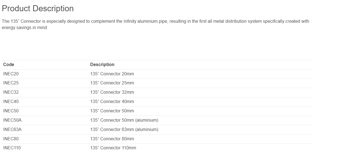Click the Code column header
This screenshot has height=157, width=352.
[x=9, y=65]
